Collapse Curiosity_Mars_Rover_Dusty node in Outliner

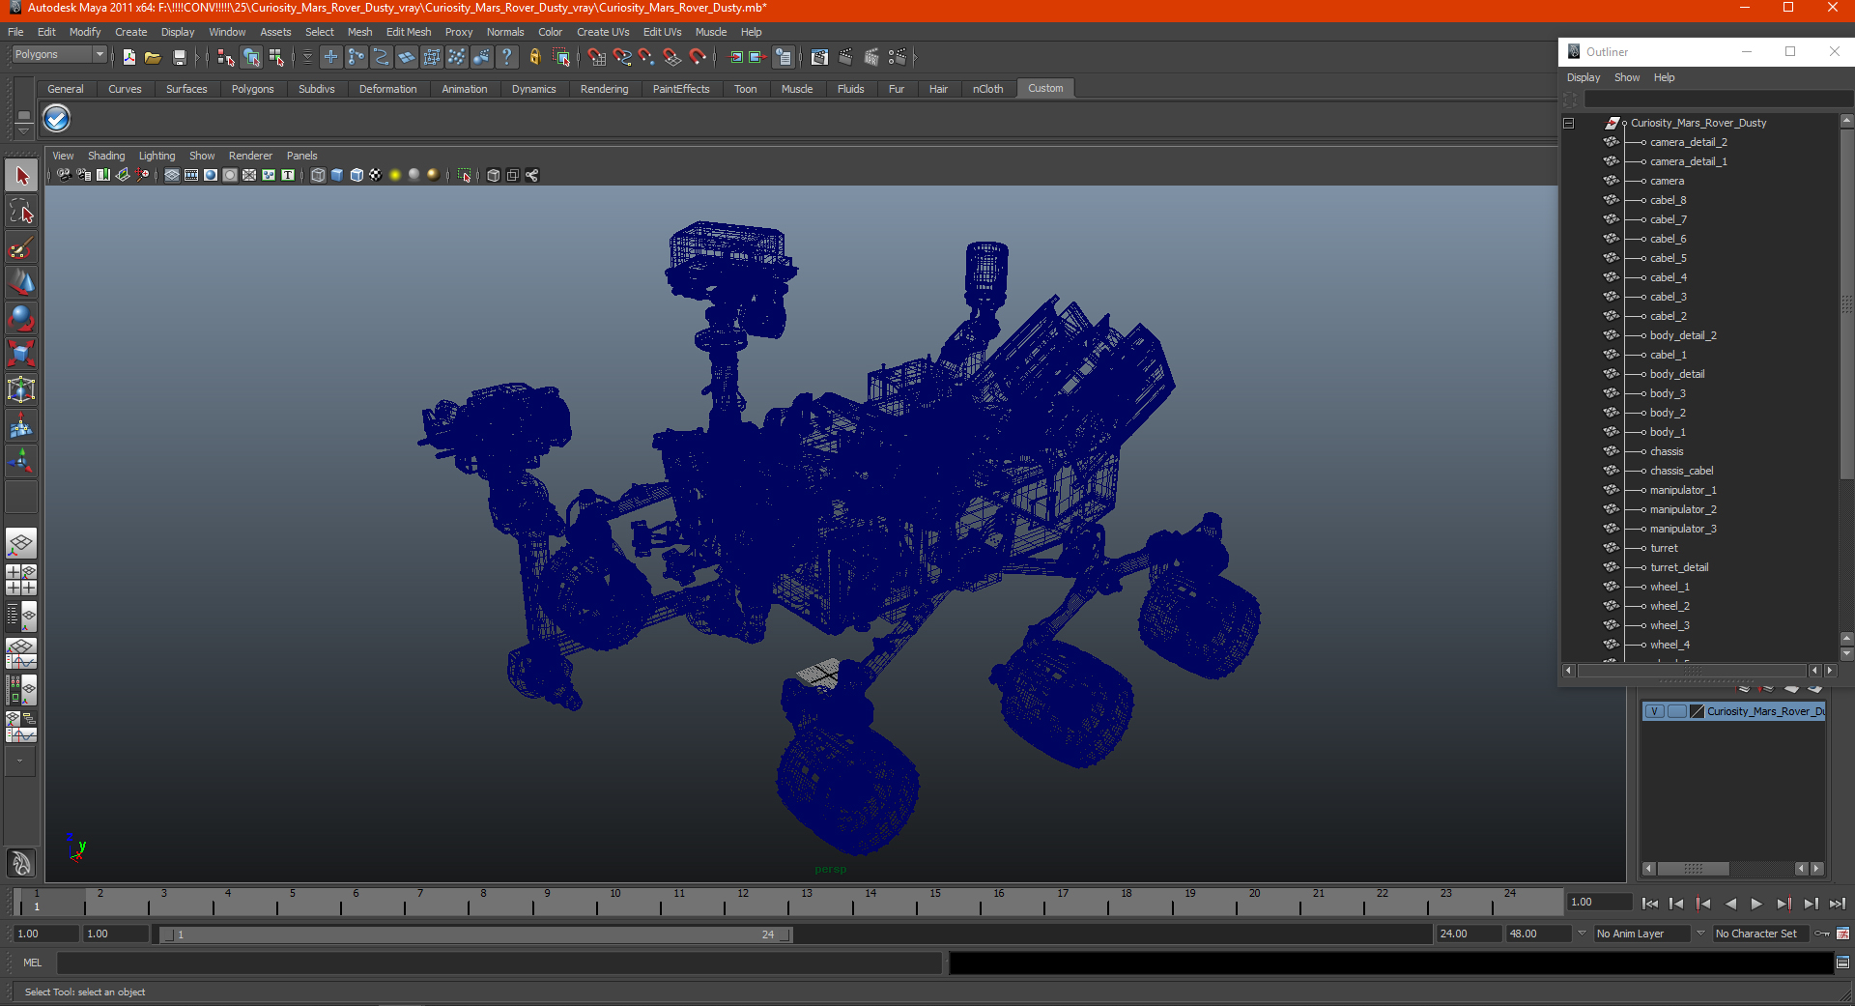1569,123
